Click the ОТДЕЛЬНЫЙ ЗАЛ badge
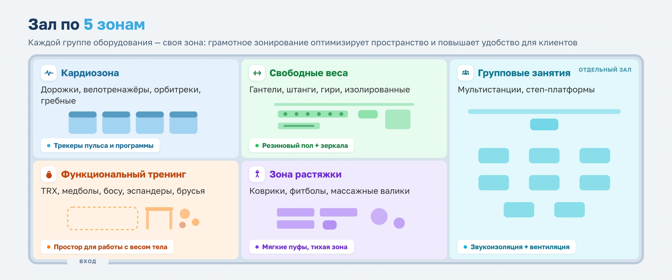The height and width of the screenshot is (280, 672). pos(605,70)
